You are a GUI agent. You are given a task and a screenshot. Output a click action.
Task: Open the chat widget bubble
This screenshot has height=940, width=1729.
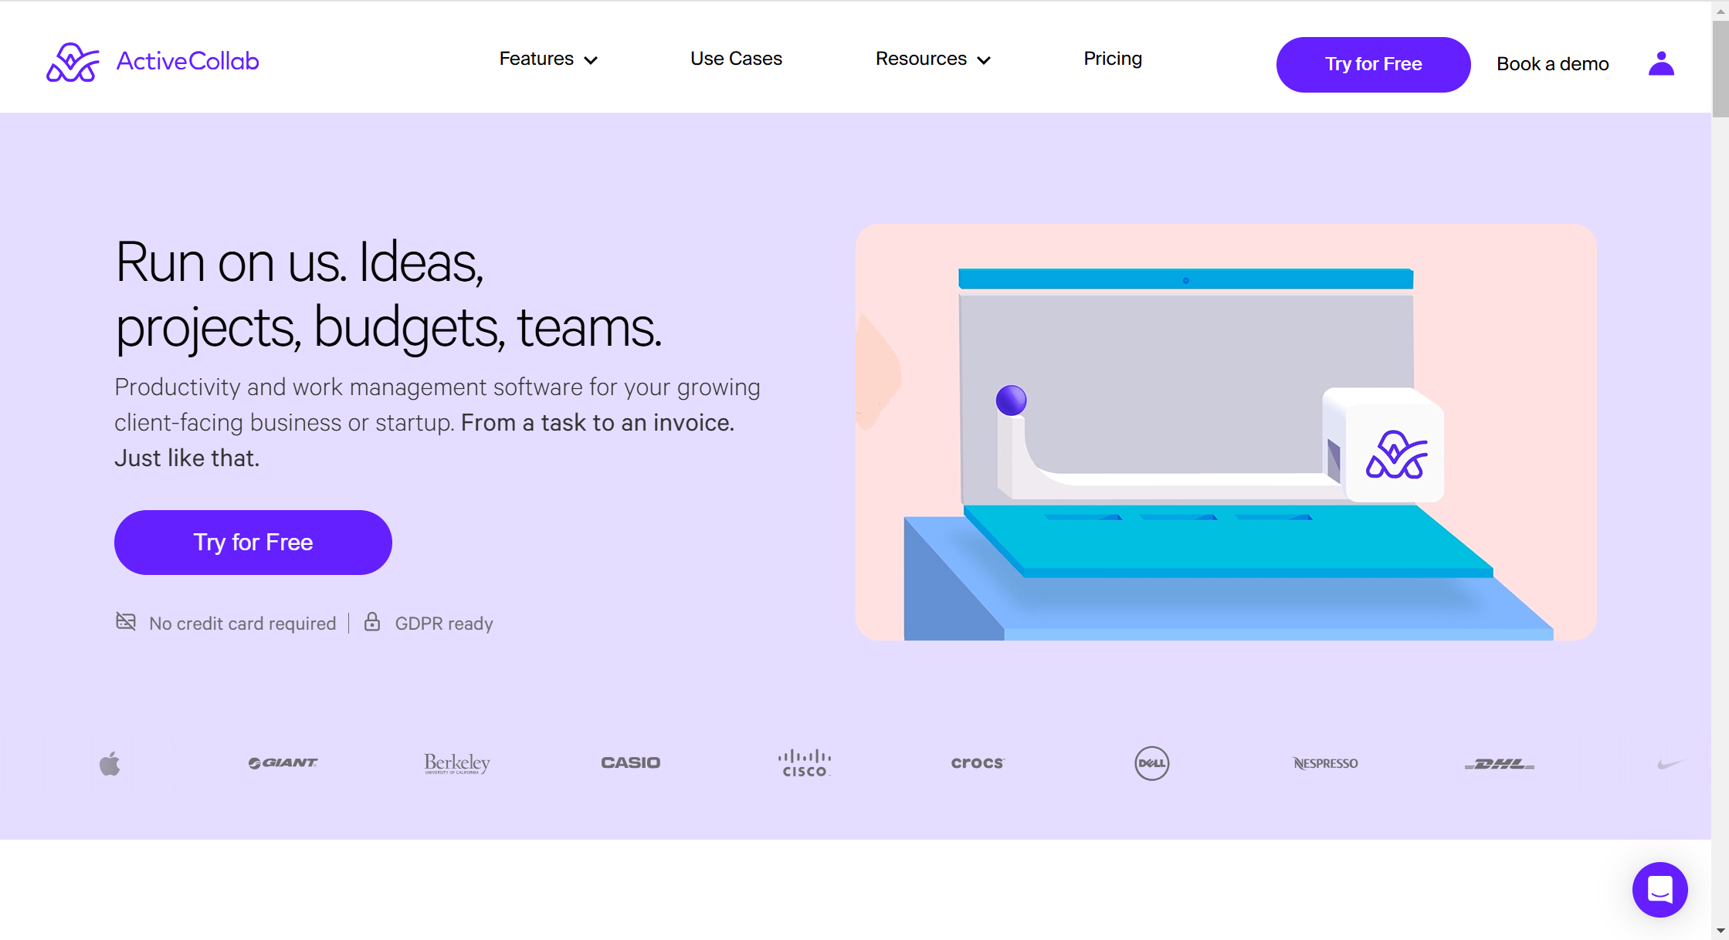[x=1660, y=889]
